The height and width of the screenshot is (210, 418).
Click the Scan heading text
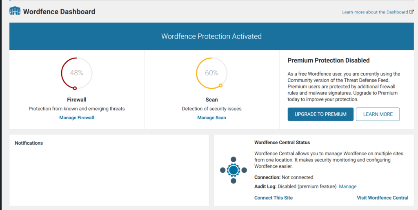pyautogui.click(x=212, y=100)
